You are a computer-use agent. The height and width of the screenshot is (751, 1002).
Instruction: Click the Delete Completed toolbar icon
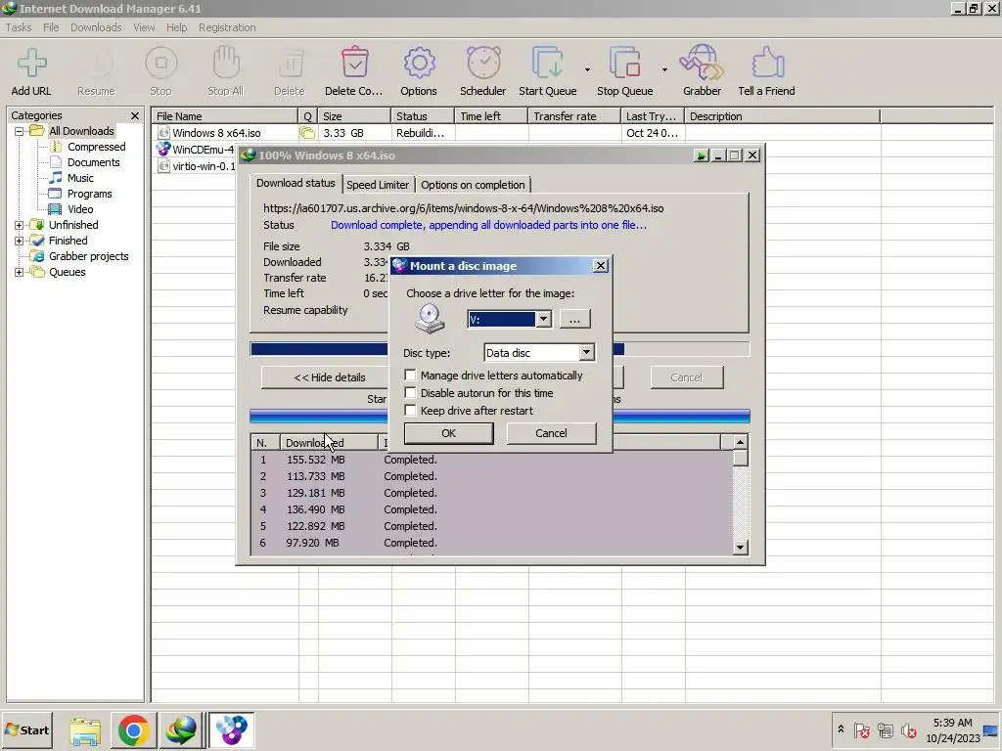click(x=354, y=63)
